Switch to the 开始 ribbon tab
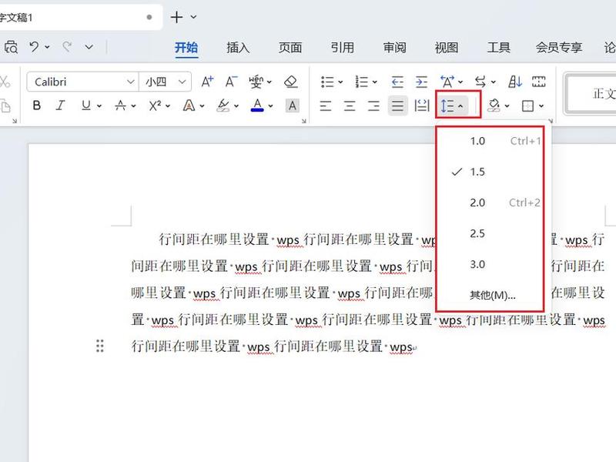This screenshot has width=616, height=462. pyautogui.click(x=186, y=48)
